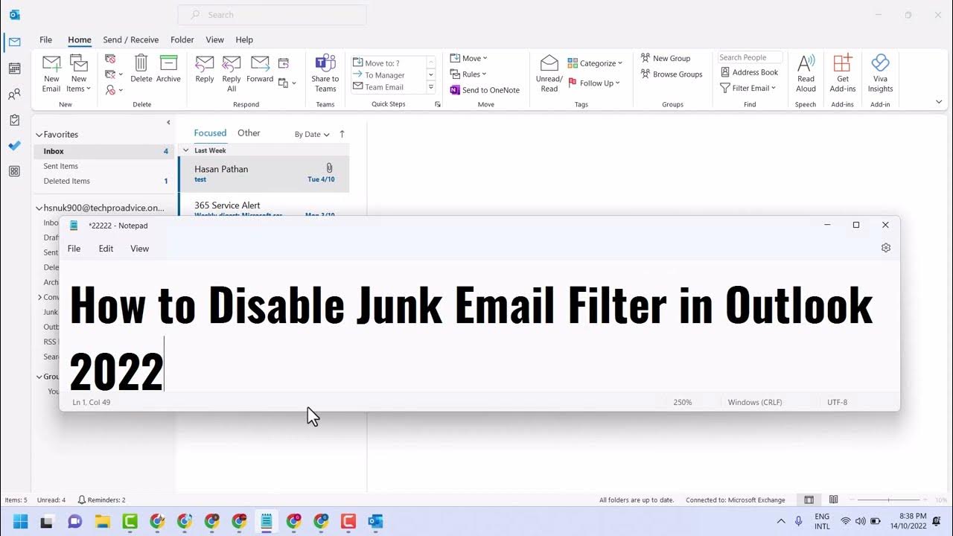Click the Outlook search box
Image resolution: width=953 pixels, height=536 pixels.
click(272, 14)
